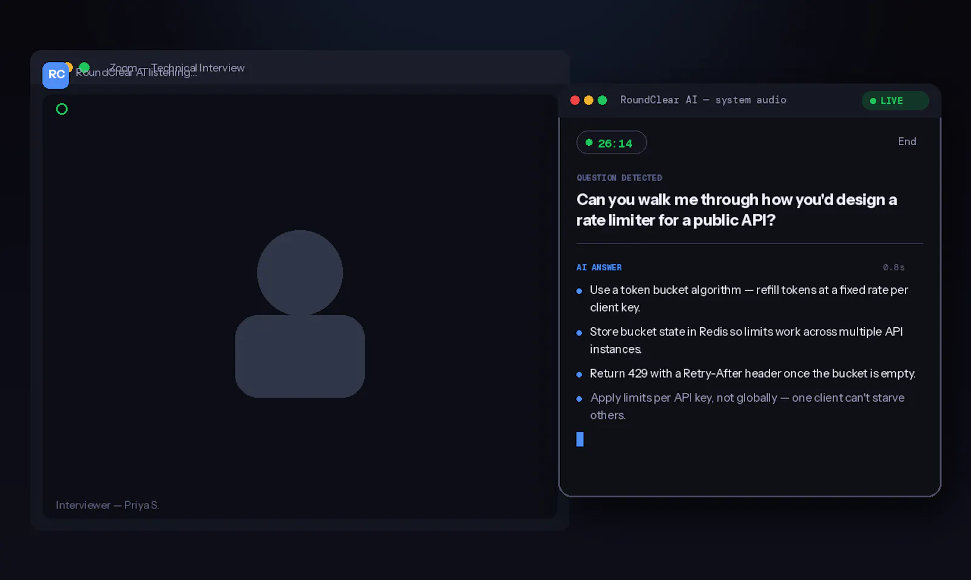
Task: Click the LIVE status badge
Action: coord(895,101)
